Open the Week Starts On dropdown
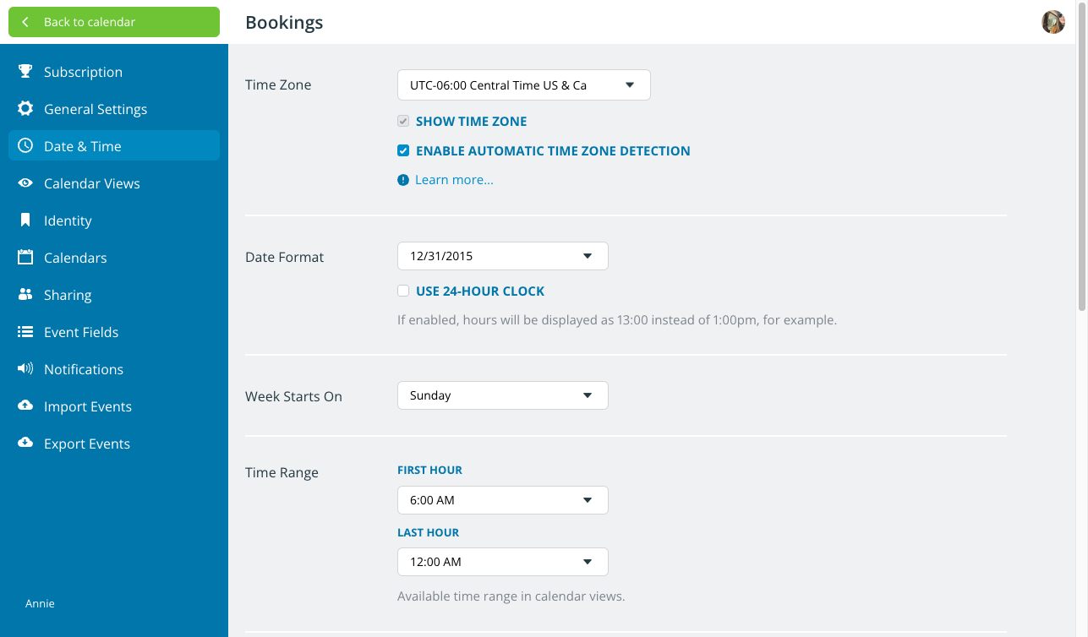Viewport: 1088px width, 637px height. [502, 395]
